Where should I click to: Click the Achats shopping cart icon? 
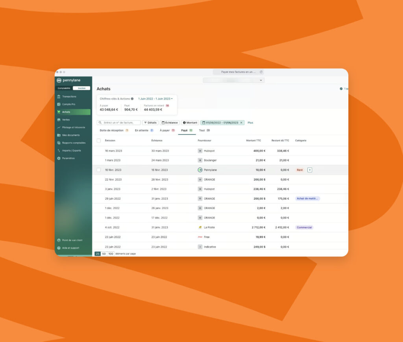point(59,112)
